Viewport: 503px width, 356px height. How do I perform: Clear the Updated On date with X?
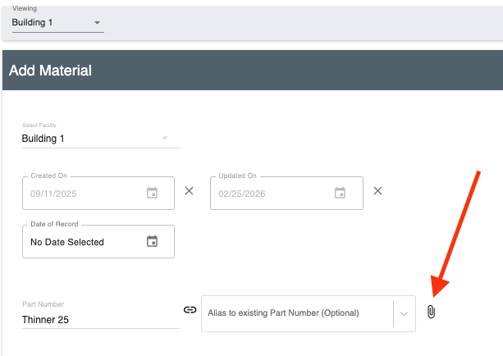point(377,190)
